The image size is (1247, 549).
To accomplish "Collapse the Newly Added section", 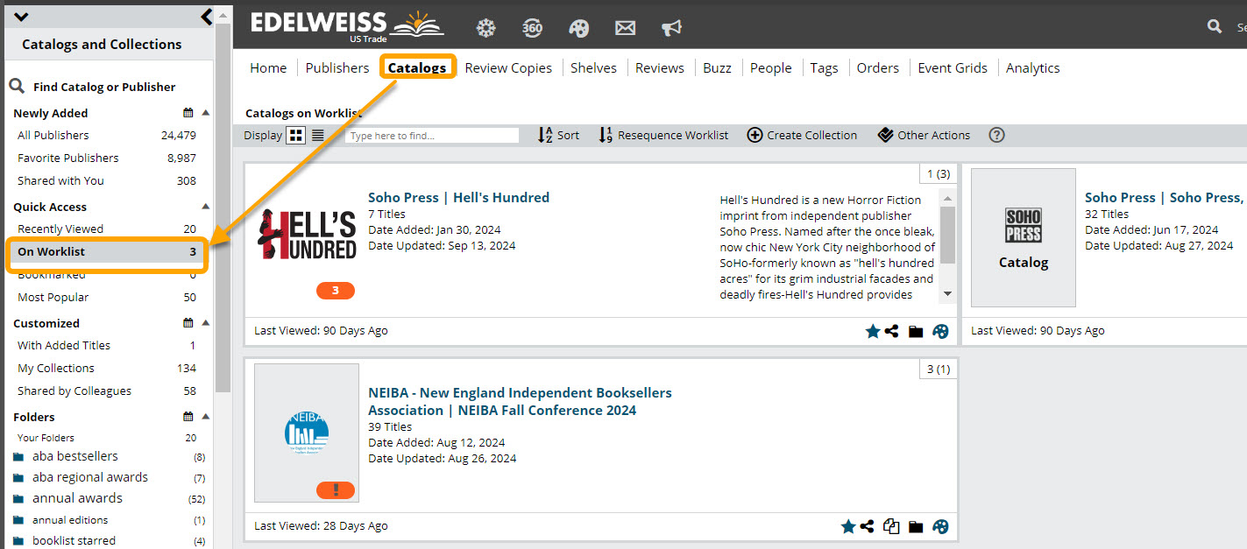I will (206, 113).
